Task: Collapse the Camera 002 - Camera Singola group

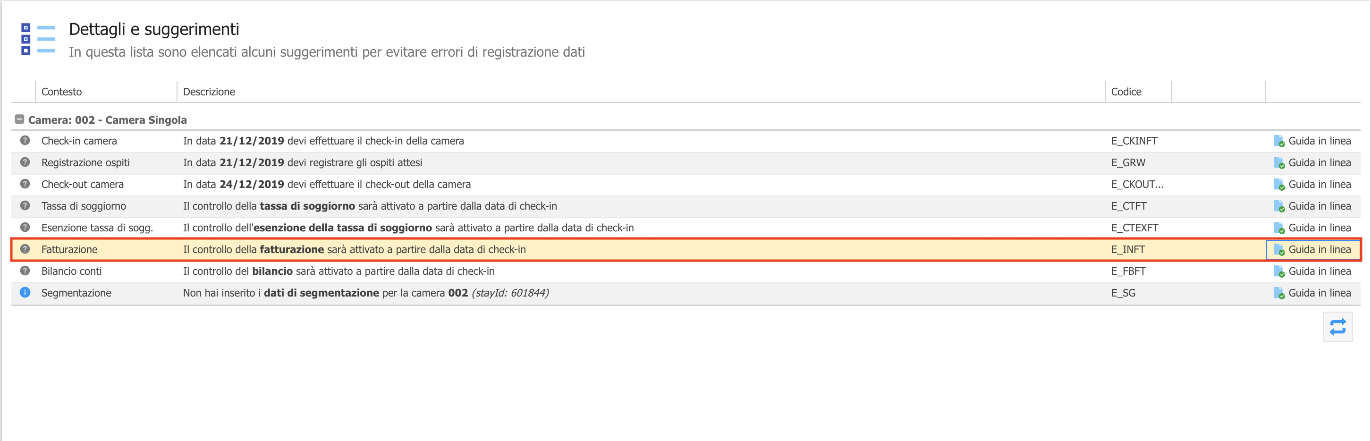Action: [20, 119]
